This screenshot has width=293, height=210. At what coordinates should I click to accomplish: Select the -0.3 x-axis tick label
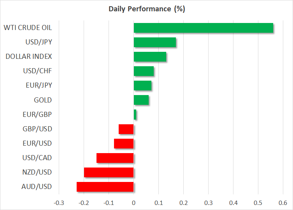[58, 203]
